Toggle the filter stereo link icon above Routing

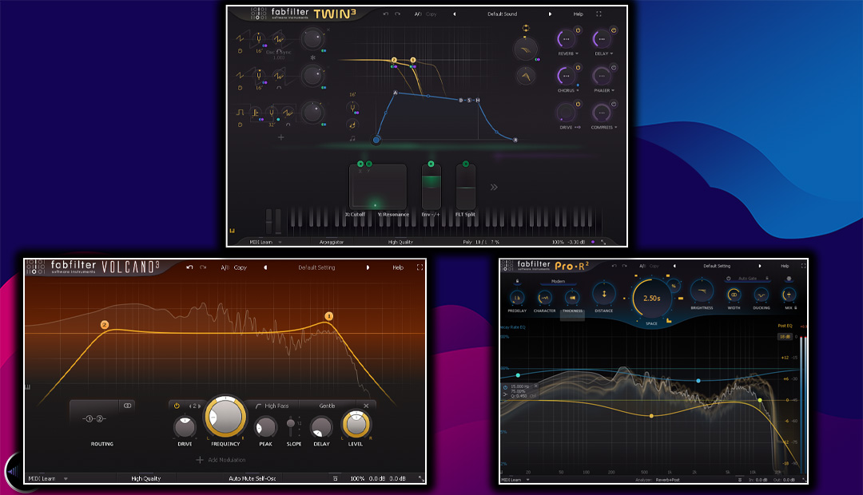click(x=128, y=406)
